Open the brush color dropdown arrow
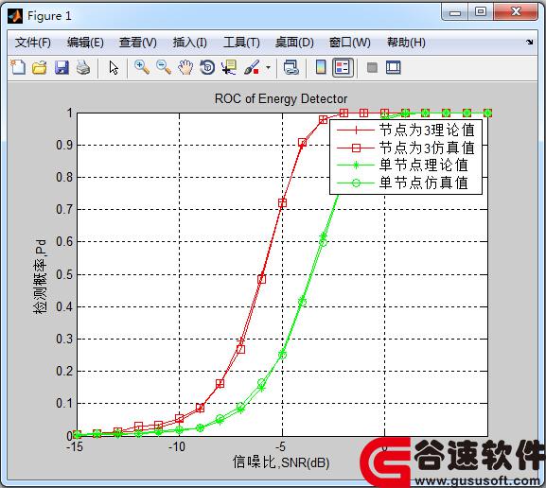This screenshot has width=546, height=488. pyautogui.click(x=268, y=67)
